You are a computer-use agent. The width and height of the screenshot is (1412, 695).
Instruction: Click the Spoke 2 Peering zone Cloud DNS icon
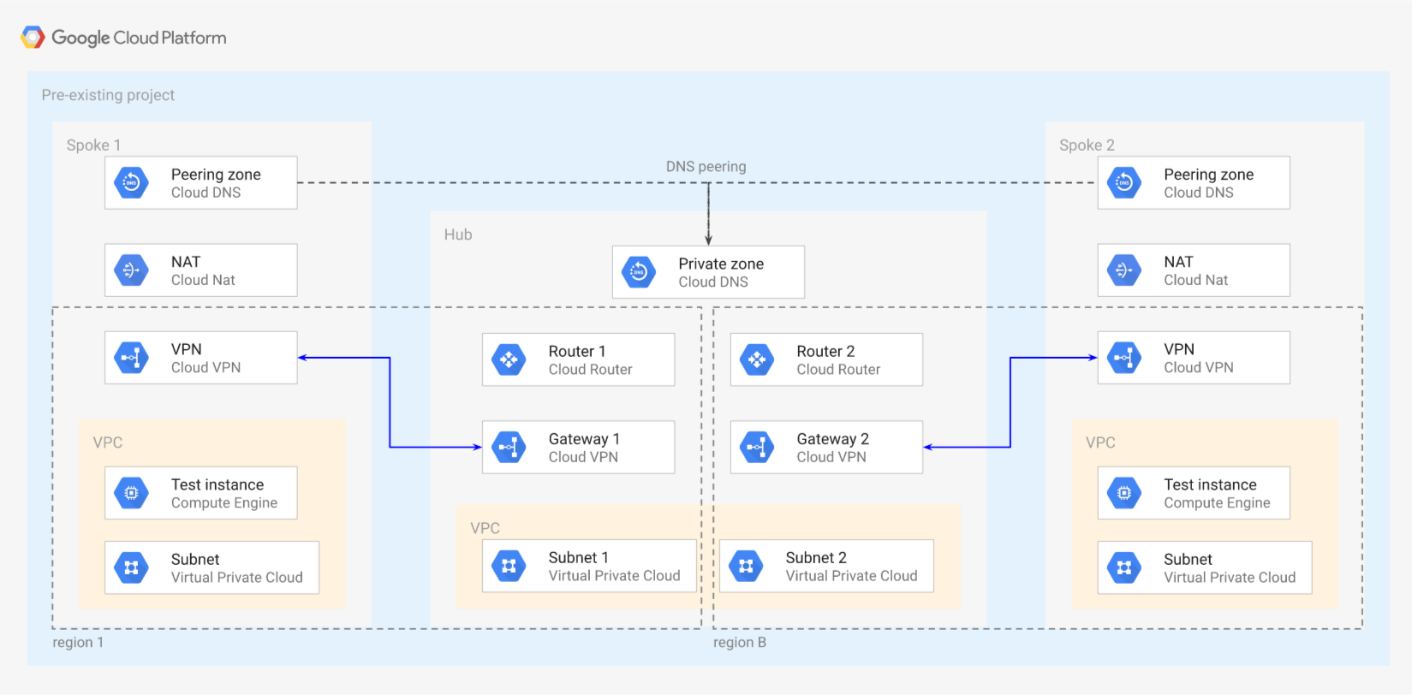click(x=1124, y=182)
